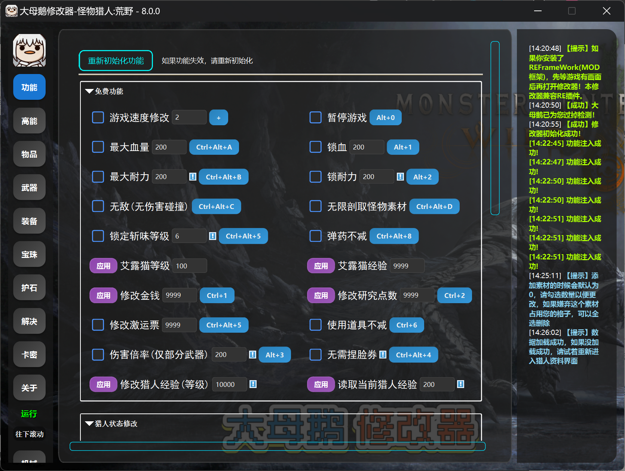Open the 解决 sidebar tab
This screenshot has width=625, height=471.
point(29,321)
